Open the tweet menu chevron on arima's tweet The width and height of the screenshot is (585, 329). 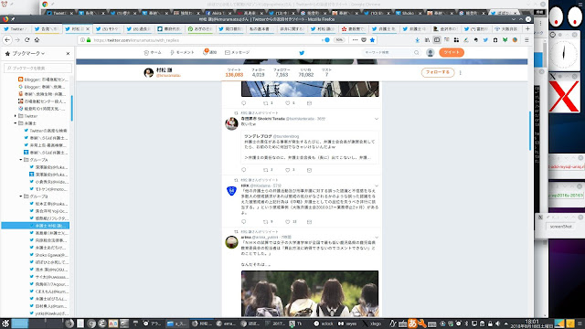tap(377, 238)
